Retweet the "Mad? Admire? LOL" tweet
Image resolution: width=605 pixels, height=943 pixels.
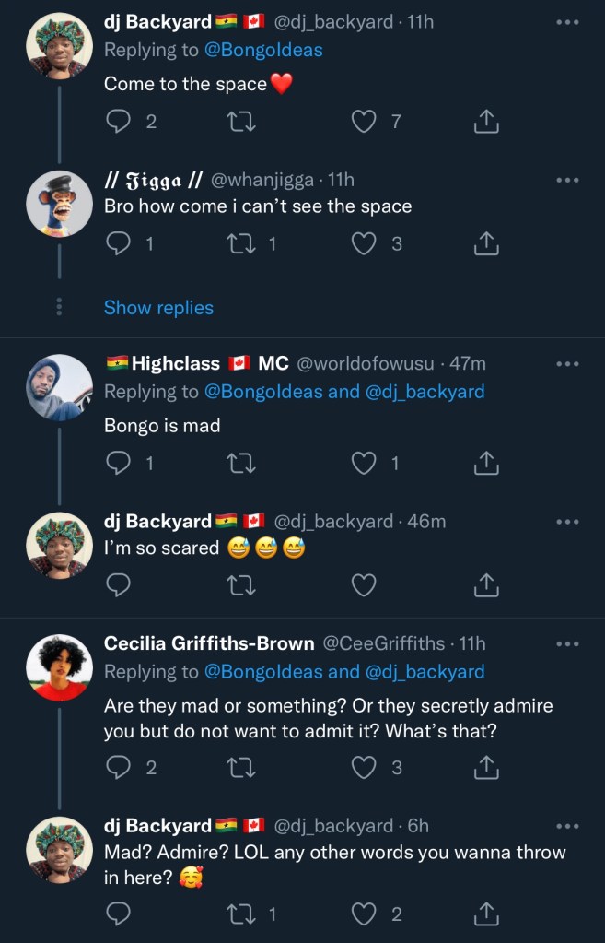click(240, 913)
